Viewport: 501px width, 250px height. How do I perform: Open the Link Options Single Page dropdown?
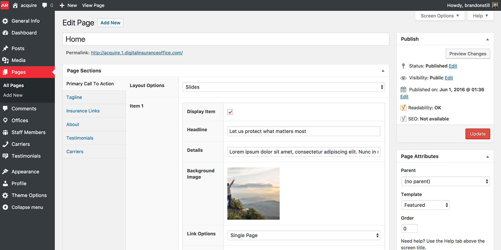coord(304,235)
